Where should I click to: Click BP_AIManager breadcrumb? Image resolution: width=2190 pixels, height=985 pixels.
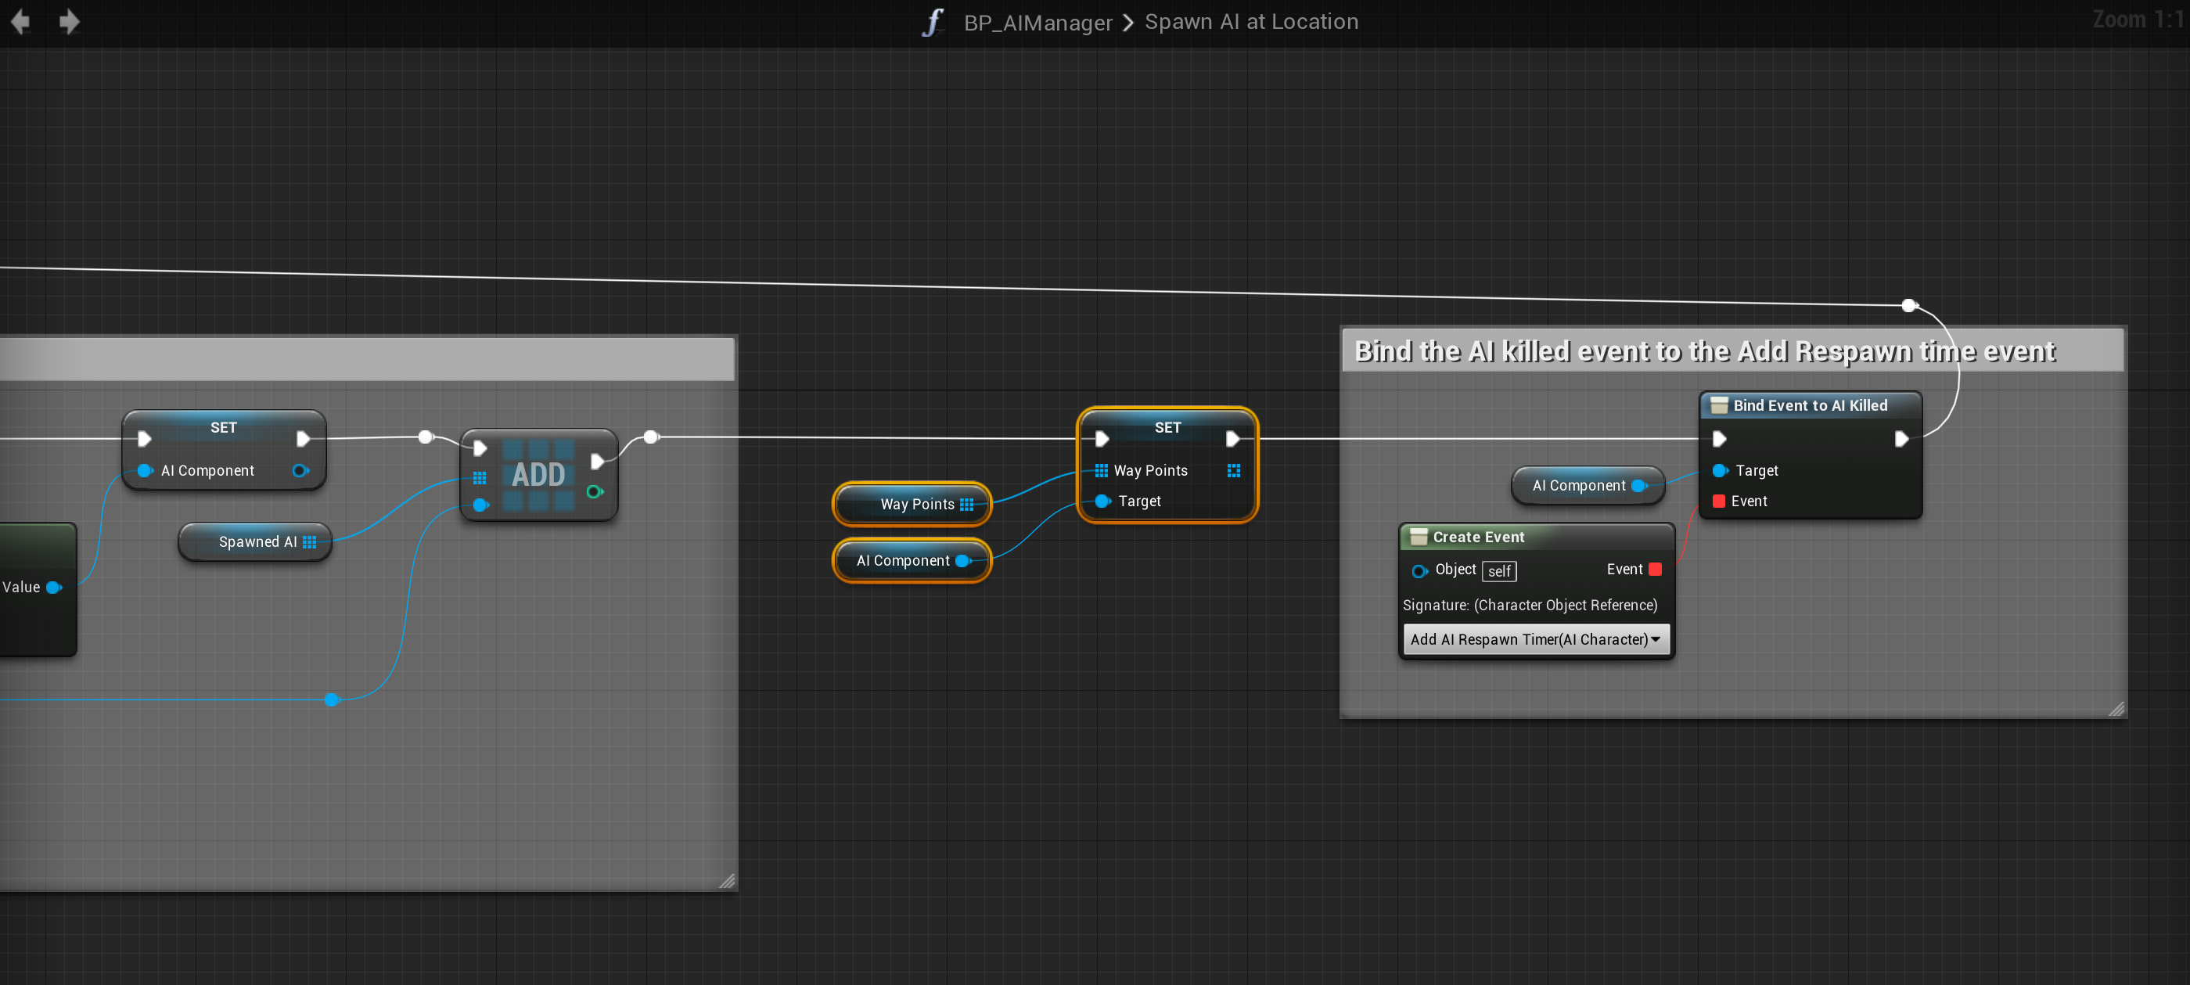coord(1037,22)
